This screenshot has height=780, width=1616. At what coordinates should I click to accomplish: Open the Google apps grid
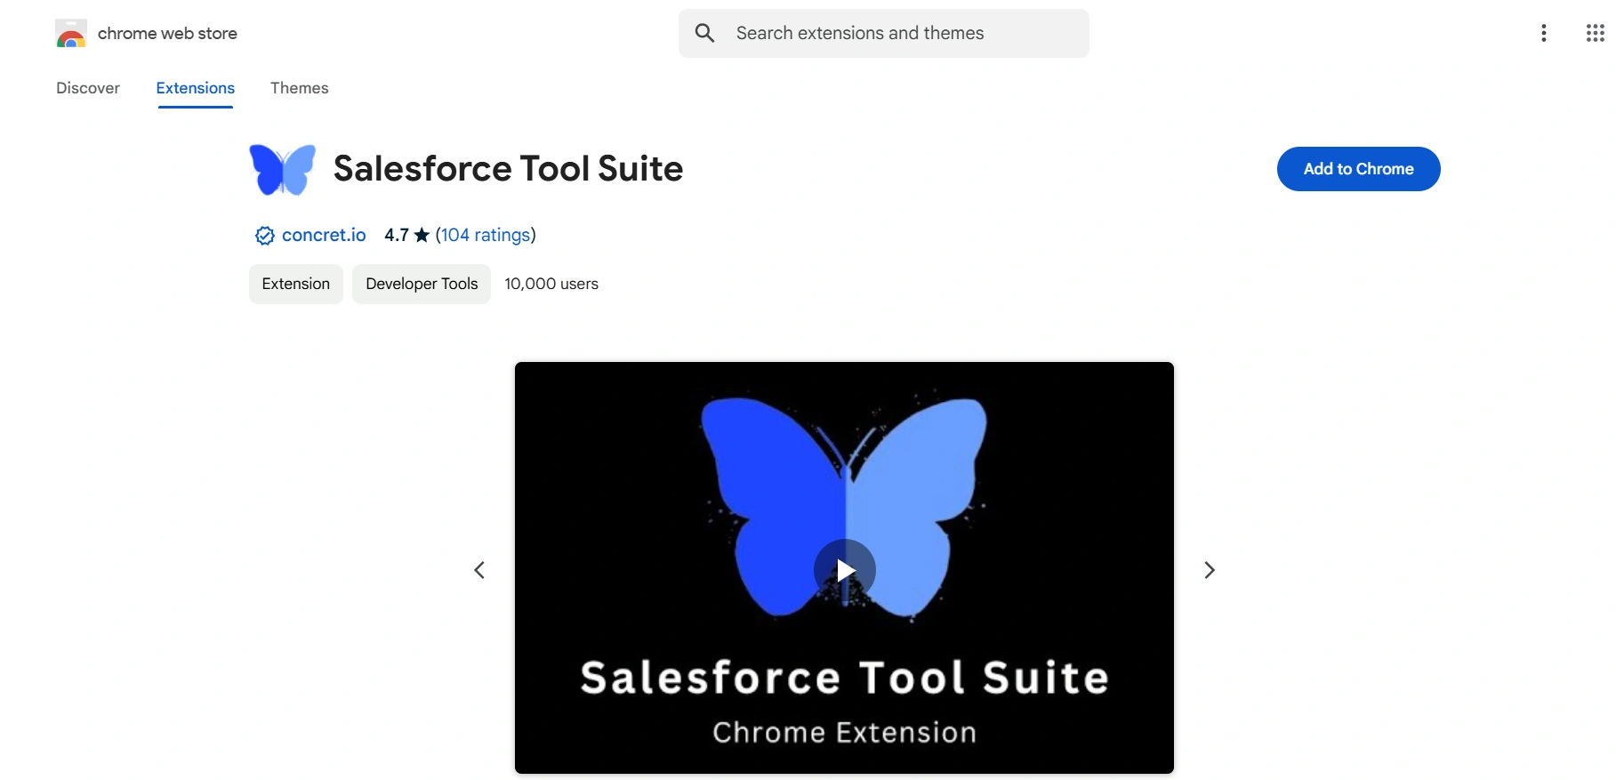pos(1595,34)
